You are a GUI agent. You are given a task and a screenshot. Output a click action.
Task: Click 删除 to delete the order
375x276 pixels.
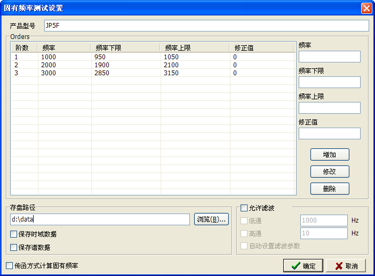(330, 188)
